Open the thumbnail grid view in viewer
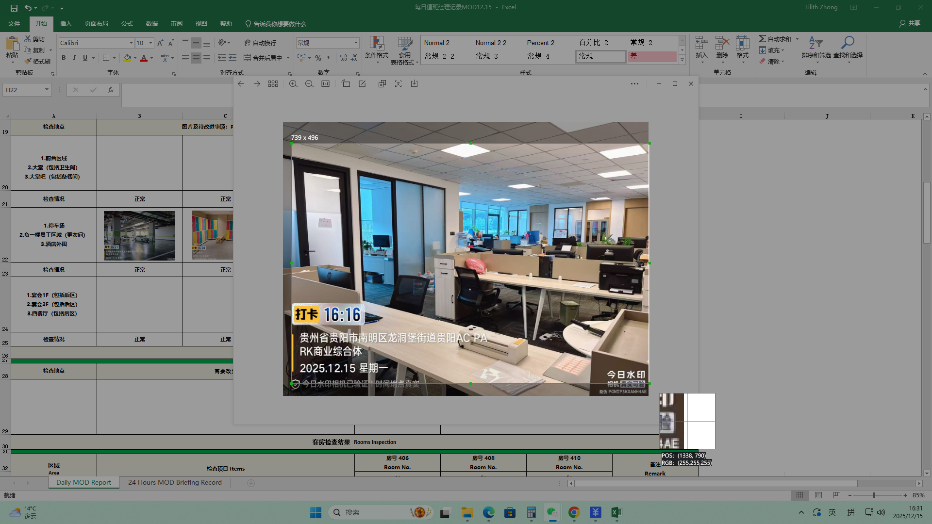Viewport: 932px width, 524px height. pos(273,84)
